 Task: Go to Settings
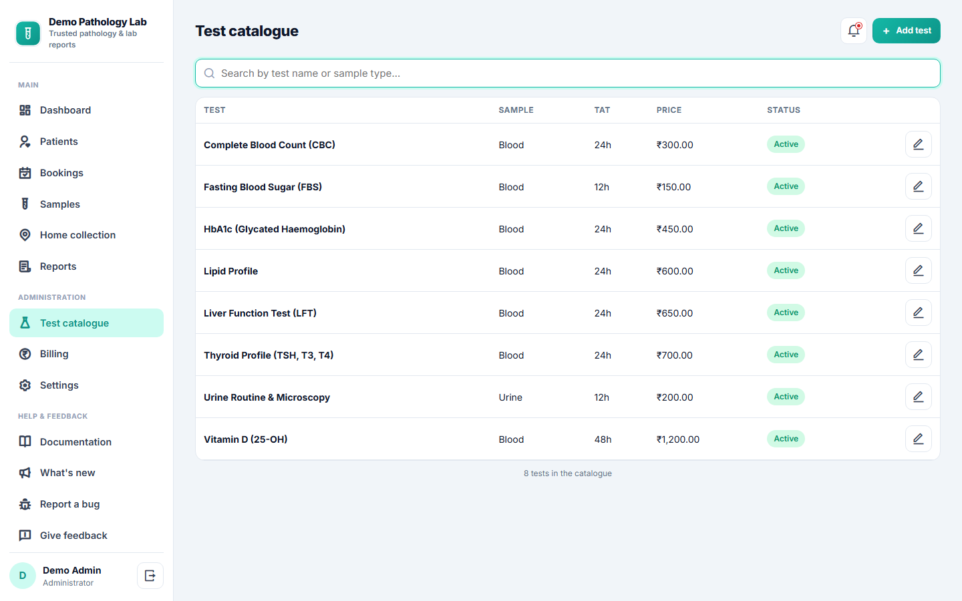(86, 385)
